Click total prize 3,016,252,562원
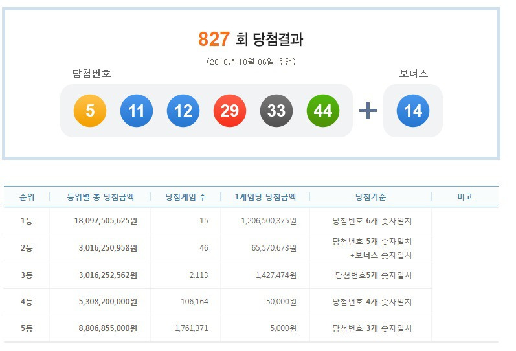Image resolution: width=516 pixels, height=351 pixels. pyautogui.click(x=108, y=275)
